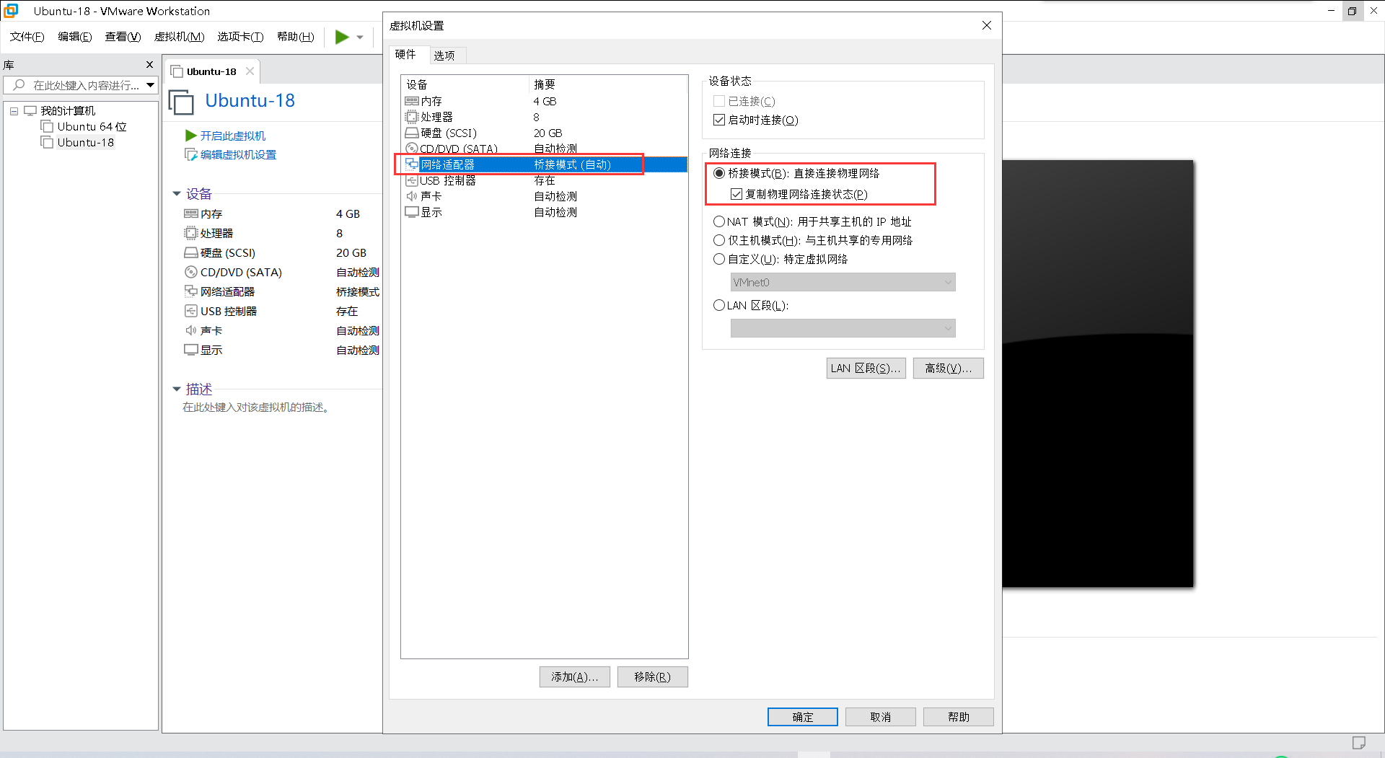
Task: Close the library panel with X
Action: coord(150,65)
